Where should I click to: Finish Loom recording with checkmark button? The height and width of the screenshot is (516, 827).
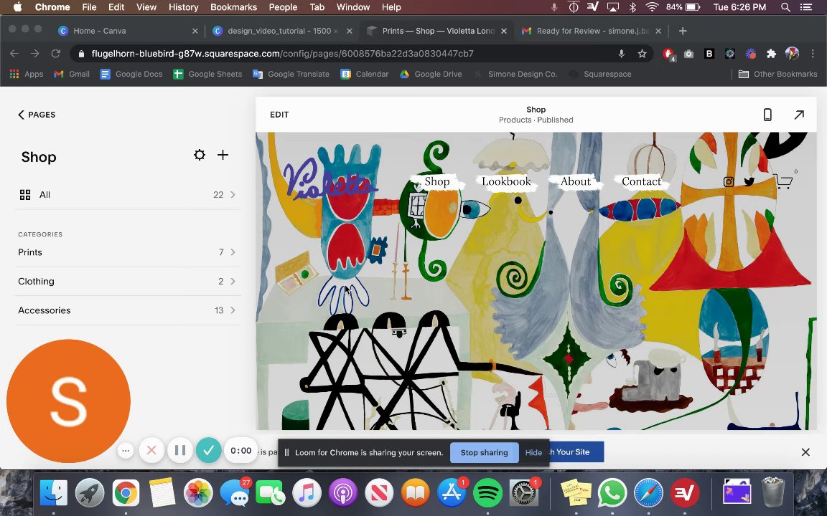tap(208, 451)
